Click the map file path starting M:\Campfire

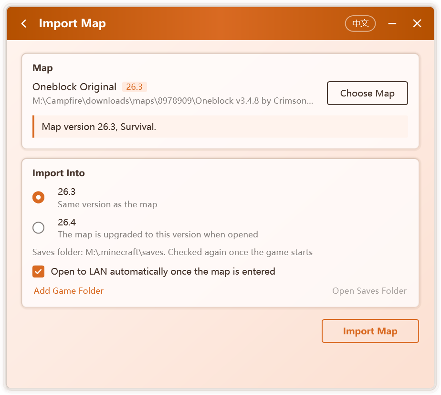click(173, 100)
